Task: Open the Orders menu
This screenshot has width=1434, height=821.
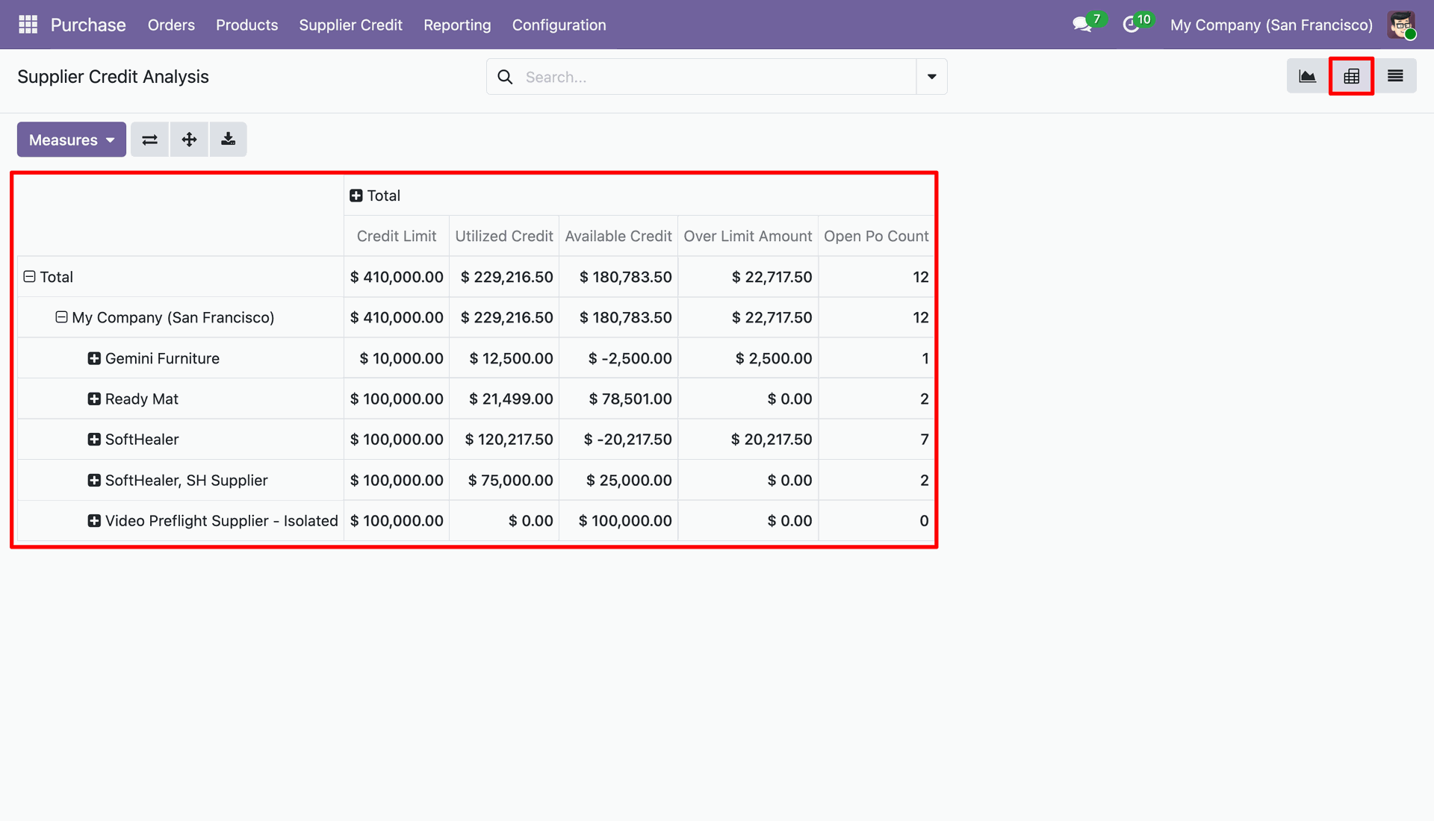Action: (171, 25)
